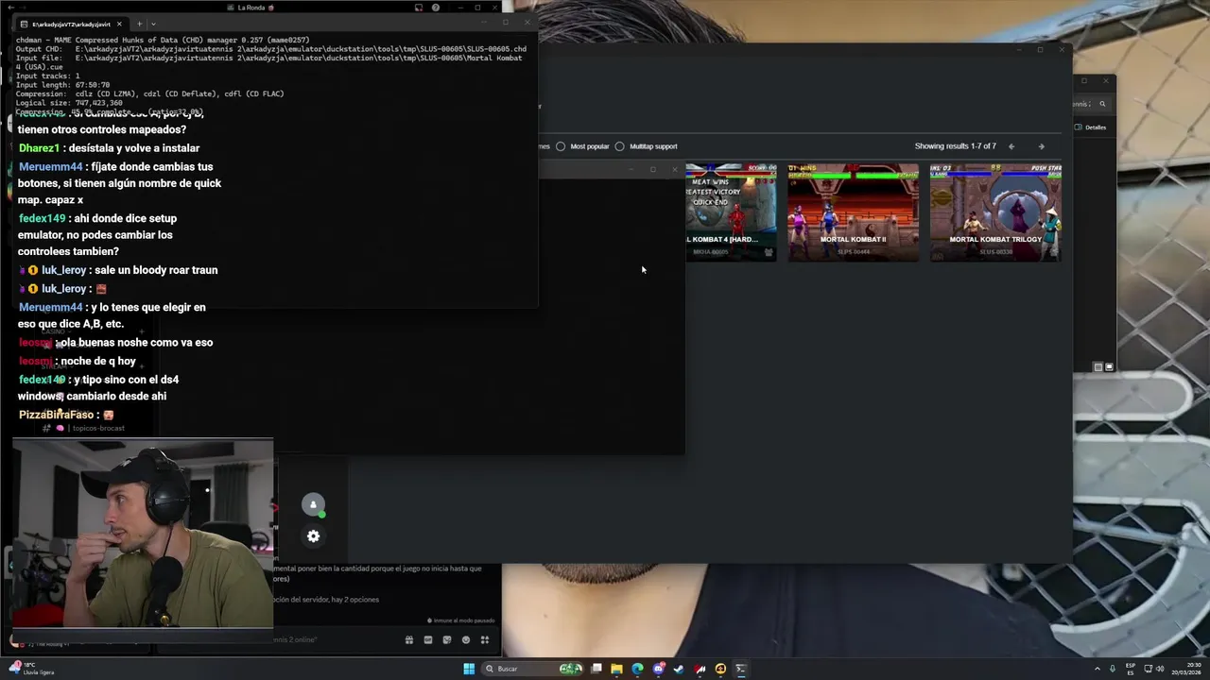The image size is (1210, 680).
Task: Open the yellow circle app icon in the taskbar
Action: (720, 669)
